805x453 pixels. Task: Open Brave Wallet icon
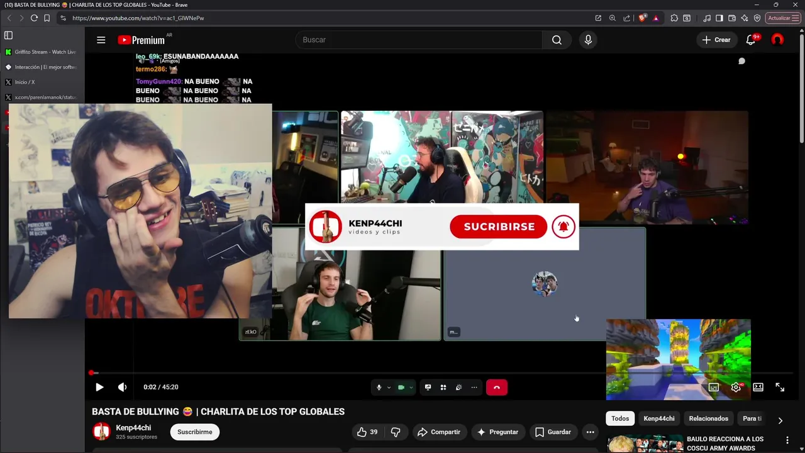[x=732, y=18]
